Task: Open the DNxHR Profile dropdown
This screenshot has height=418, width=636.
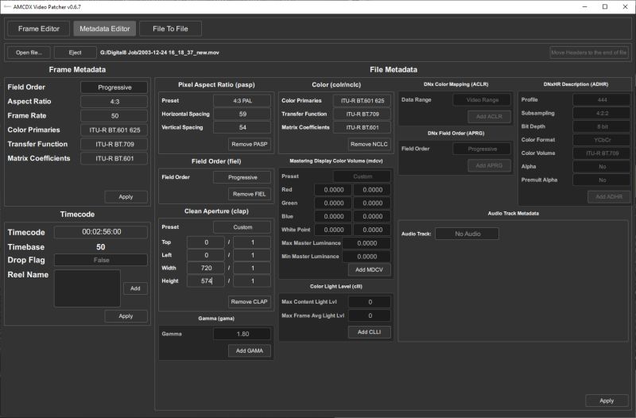Action: [602, 100]
